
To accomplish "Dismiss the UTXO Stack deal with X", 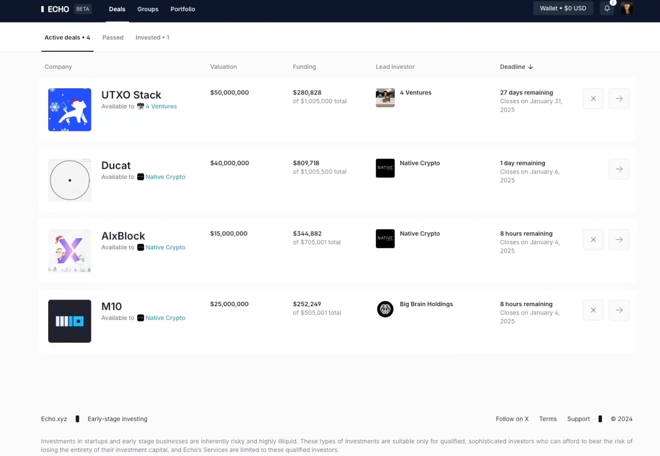I will (x=593, y=98).
